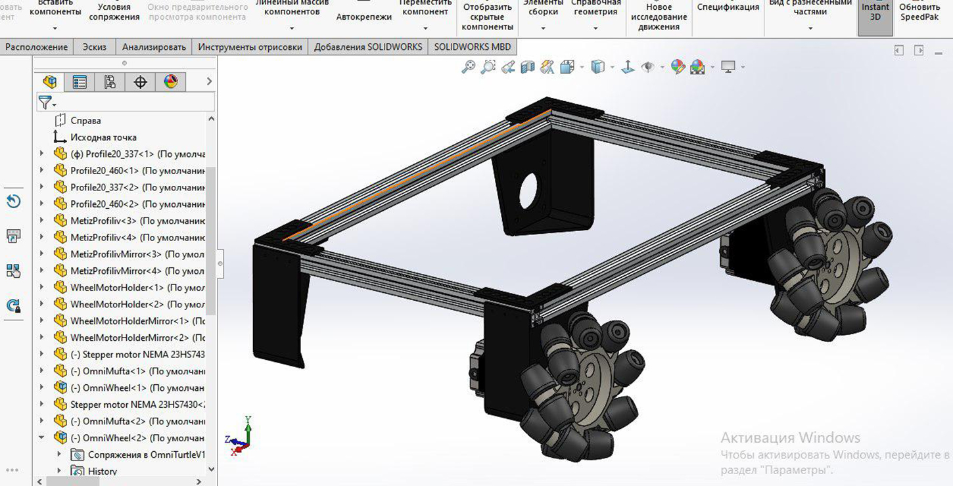Expand the Profile20_460<1> tree node
Image resolution: width=953 pixels, height=486 pixels.
click(42, 170)
